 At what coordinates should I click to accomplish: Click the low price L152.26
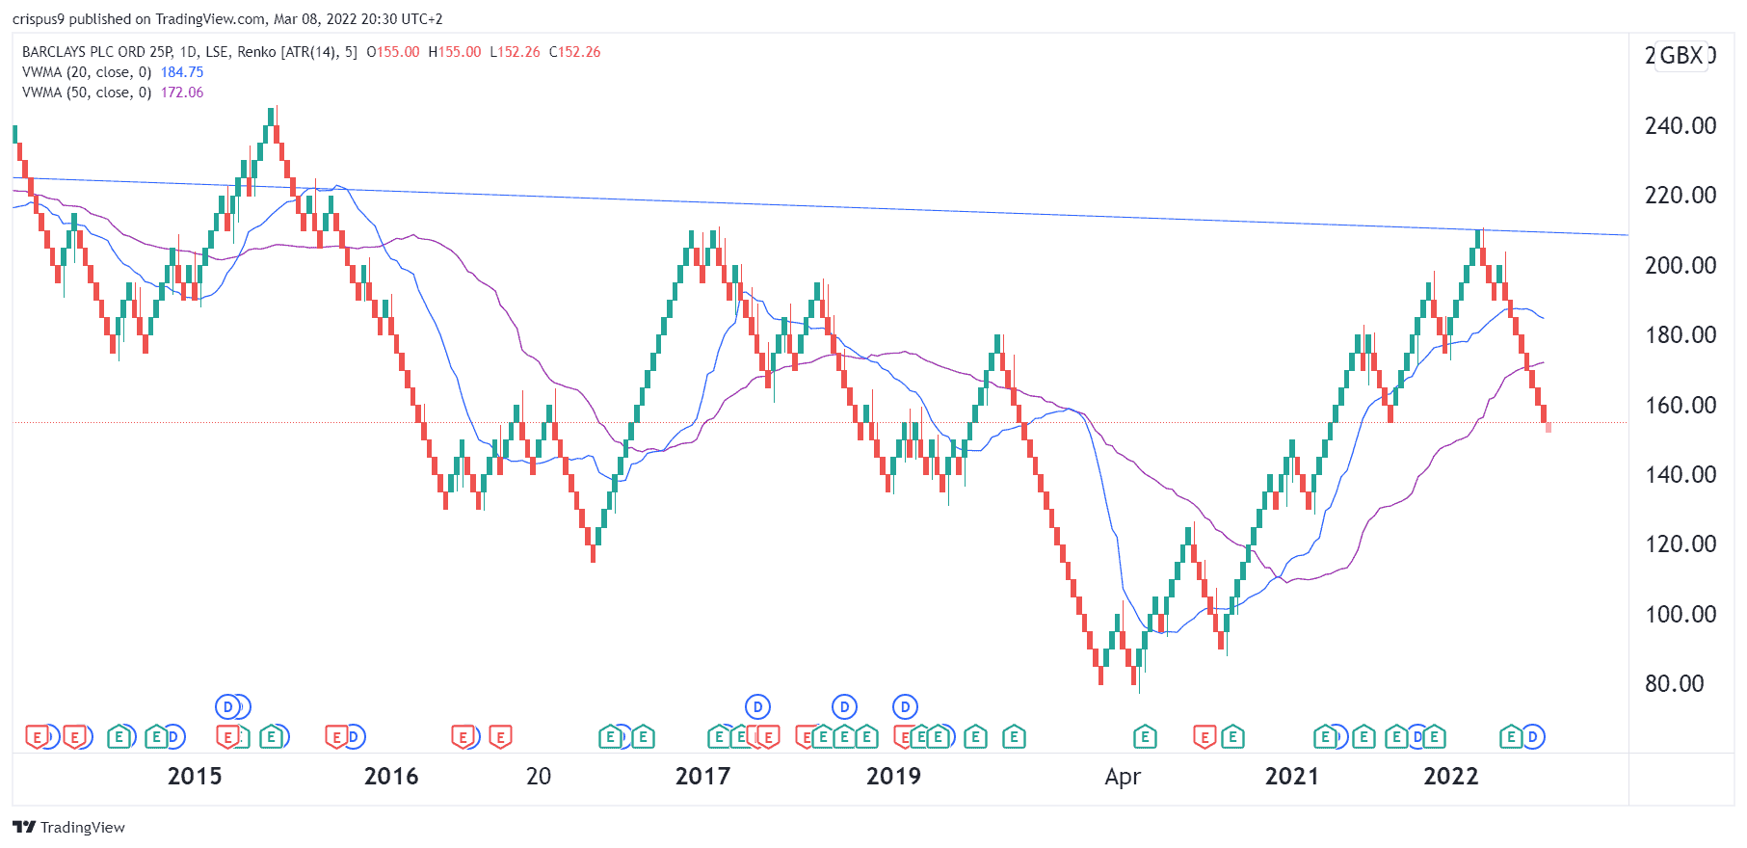click(x=516, y=52)
